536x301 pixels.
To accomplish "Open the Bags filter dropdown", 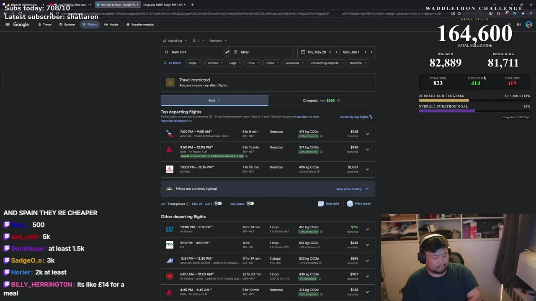I will (x=234, y=63).
